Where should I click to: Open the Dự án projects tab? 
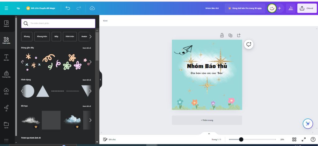point(6,125)
